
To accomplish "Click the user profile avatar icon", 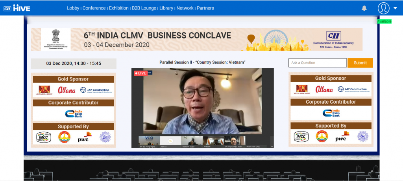I will (383, 8).
